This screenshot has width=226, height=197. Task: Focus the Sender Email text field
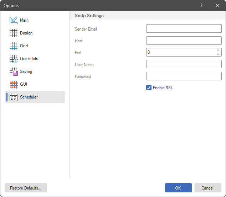(x=184, y=28)
